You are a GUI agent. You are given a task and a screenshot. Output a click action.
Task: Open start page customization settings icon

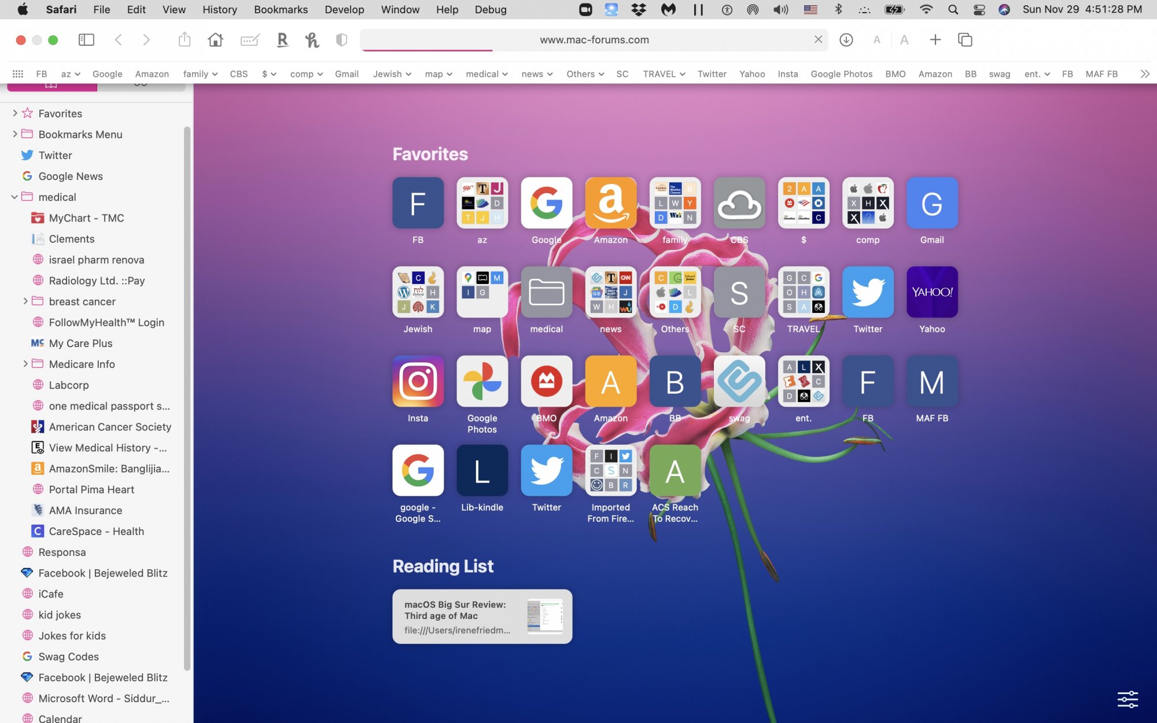[1127, 699]
